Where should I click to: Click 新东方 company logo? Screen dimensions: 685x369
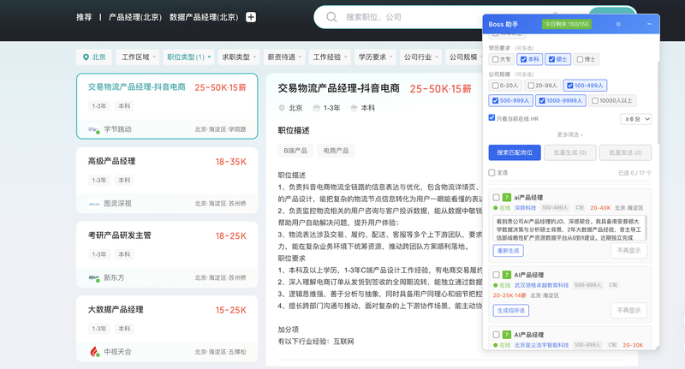94,277
